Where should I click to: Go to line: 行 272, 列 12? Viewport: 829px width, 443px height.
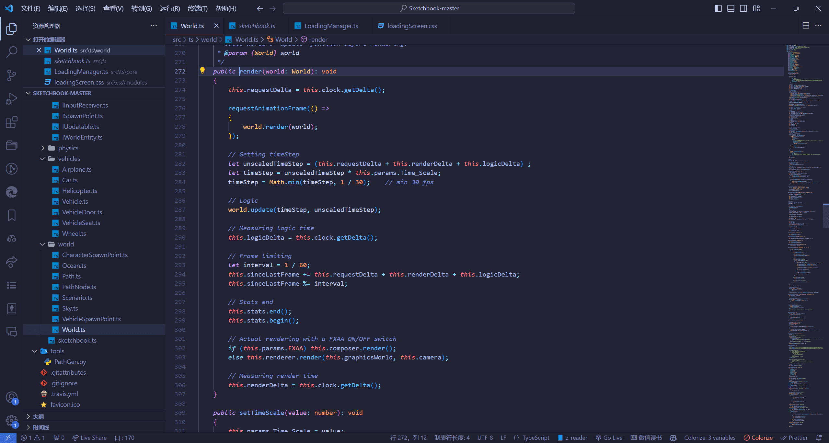pos(408,438)
